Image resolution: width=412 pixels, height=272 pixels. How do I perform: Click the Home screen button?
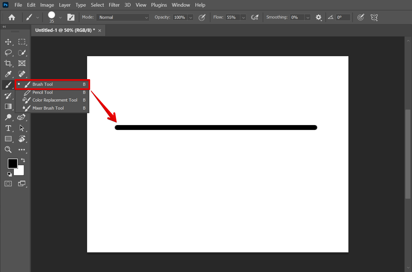(x=12, y=17)
